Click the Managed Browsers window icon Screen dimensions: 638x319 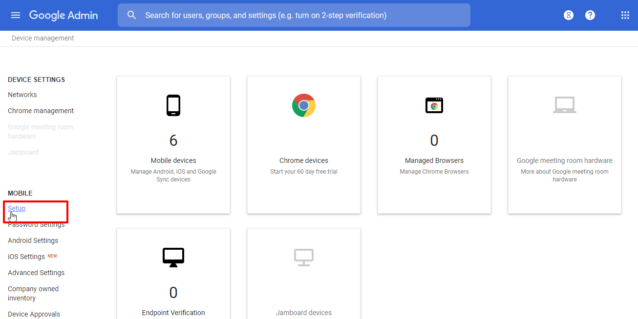tap(434, 105)
